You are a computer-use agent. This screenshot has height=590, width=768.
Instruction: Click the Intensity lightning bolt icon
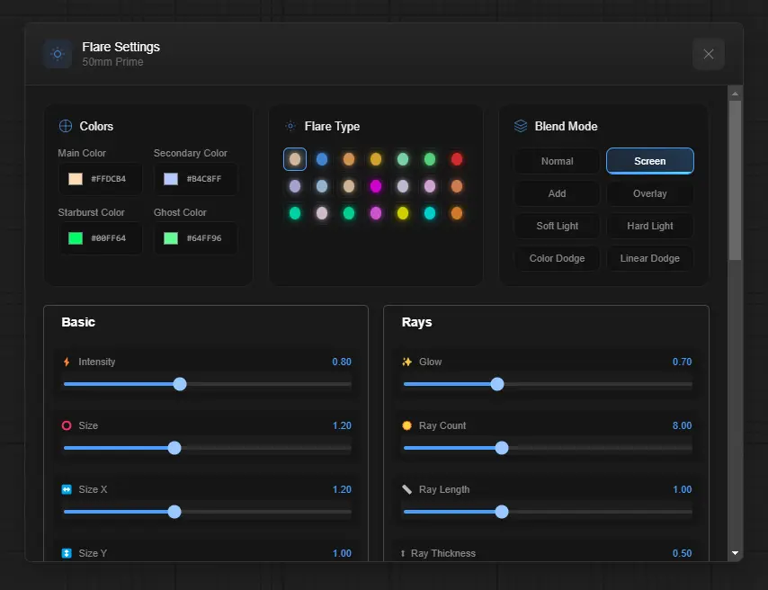coord(67,362)
